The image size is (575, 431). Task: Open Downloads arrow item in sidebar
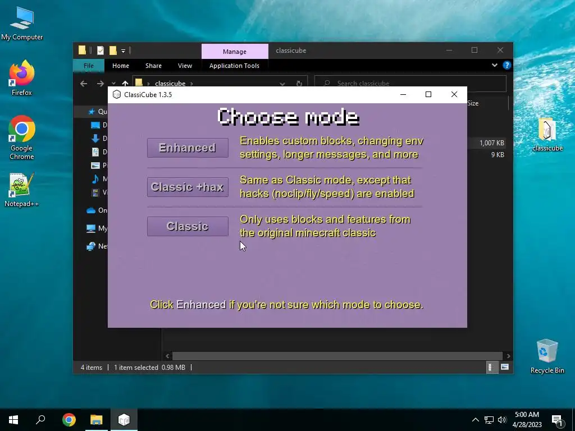pyautogui.click(x=95, y=138)
